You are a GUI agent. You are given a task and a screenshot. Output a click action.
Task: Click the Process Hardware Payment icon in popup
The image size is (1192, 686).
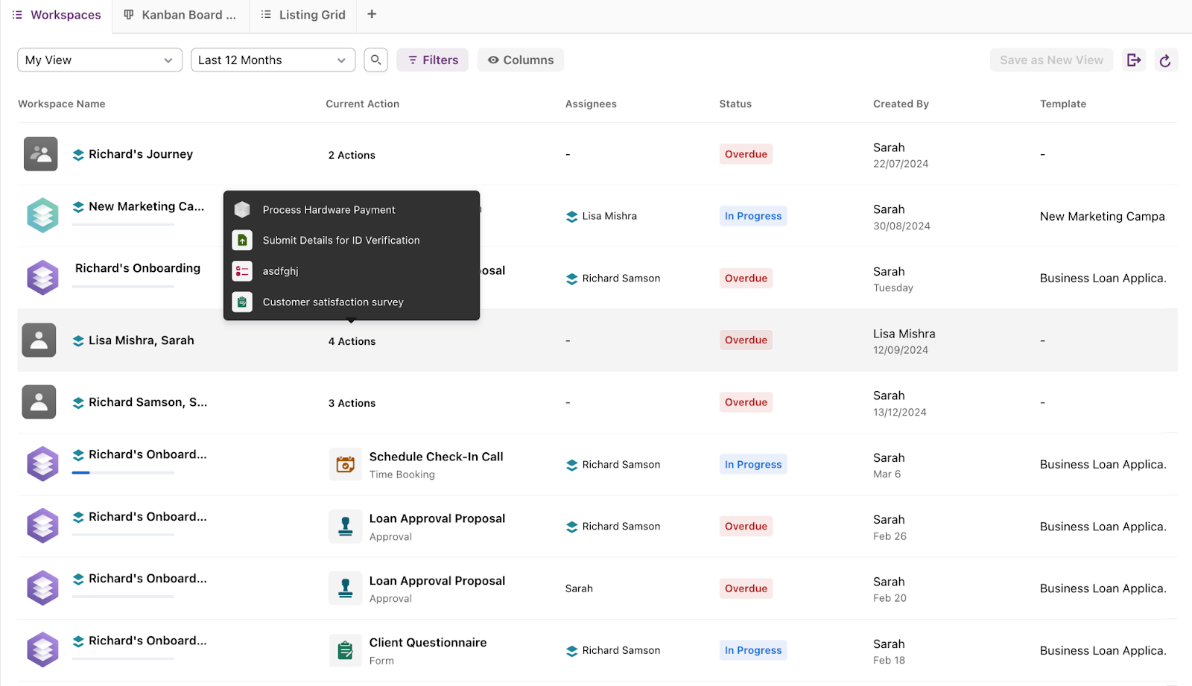[x=242, y=210]
